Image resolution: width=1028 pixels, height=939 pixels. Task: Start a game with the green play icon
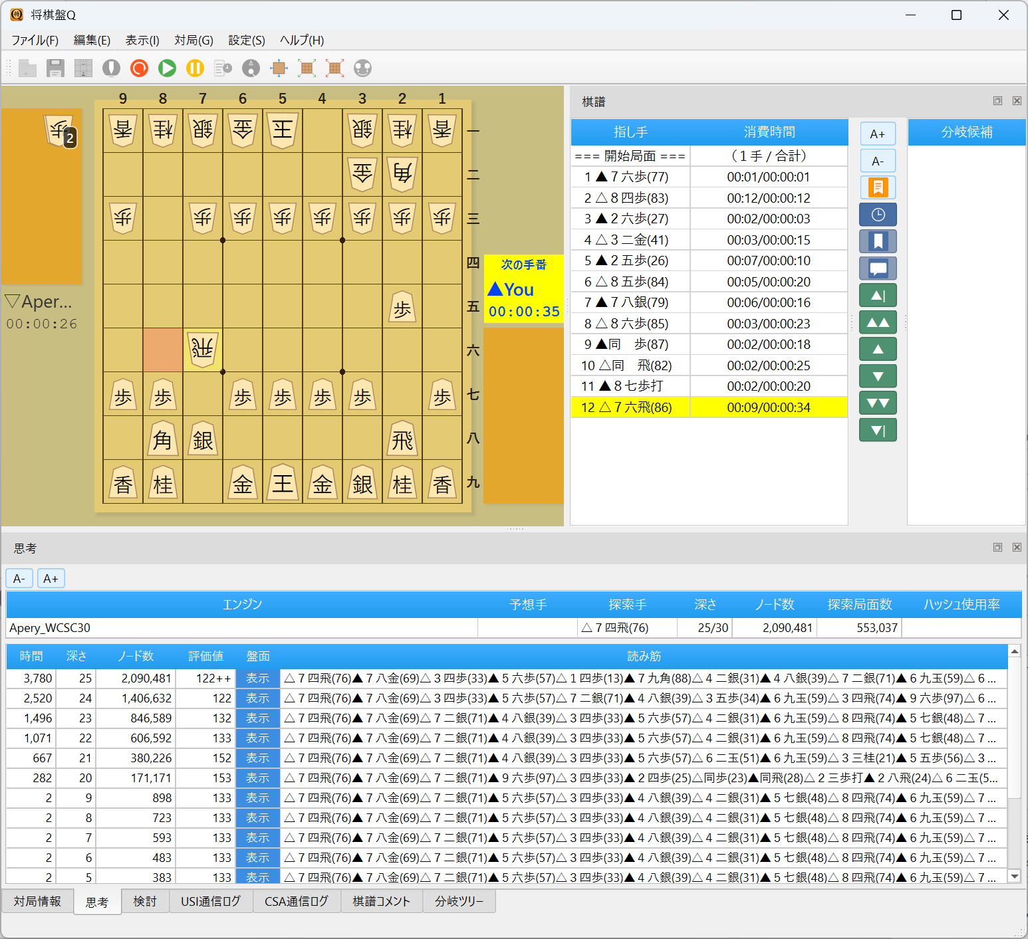pyautogui.click(x=167, y=68)
